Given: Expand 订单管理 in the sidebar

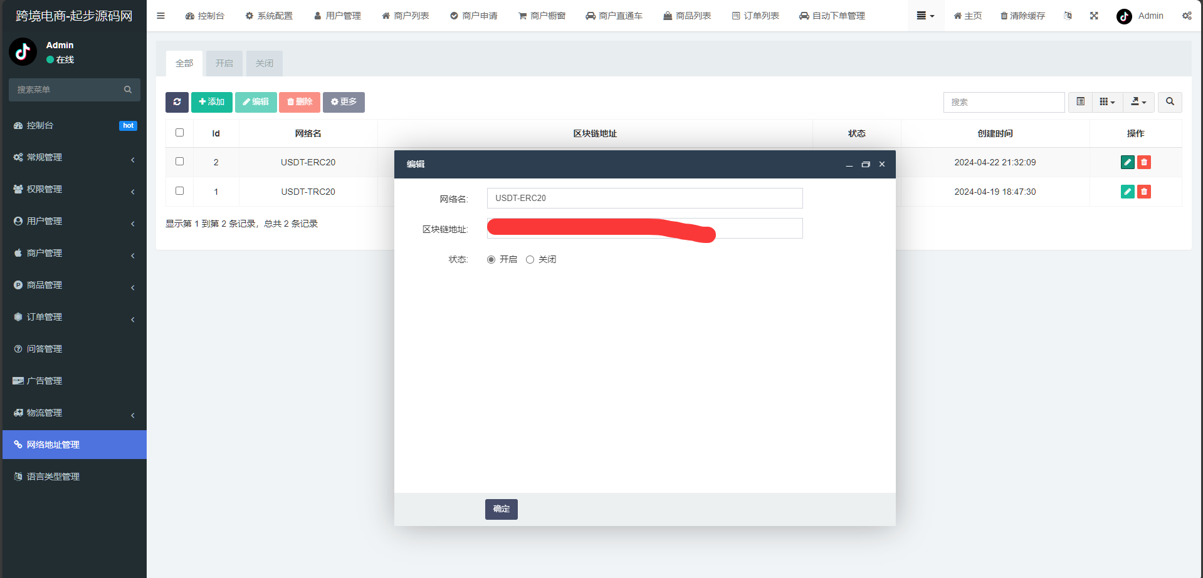Looking at the screenshot, I should pyautogui.click(x=75, y=317).
